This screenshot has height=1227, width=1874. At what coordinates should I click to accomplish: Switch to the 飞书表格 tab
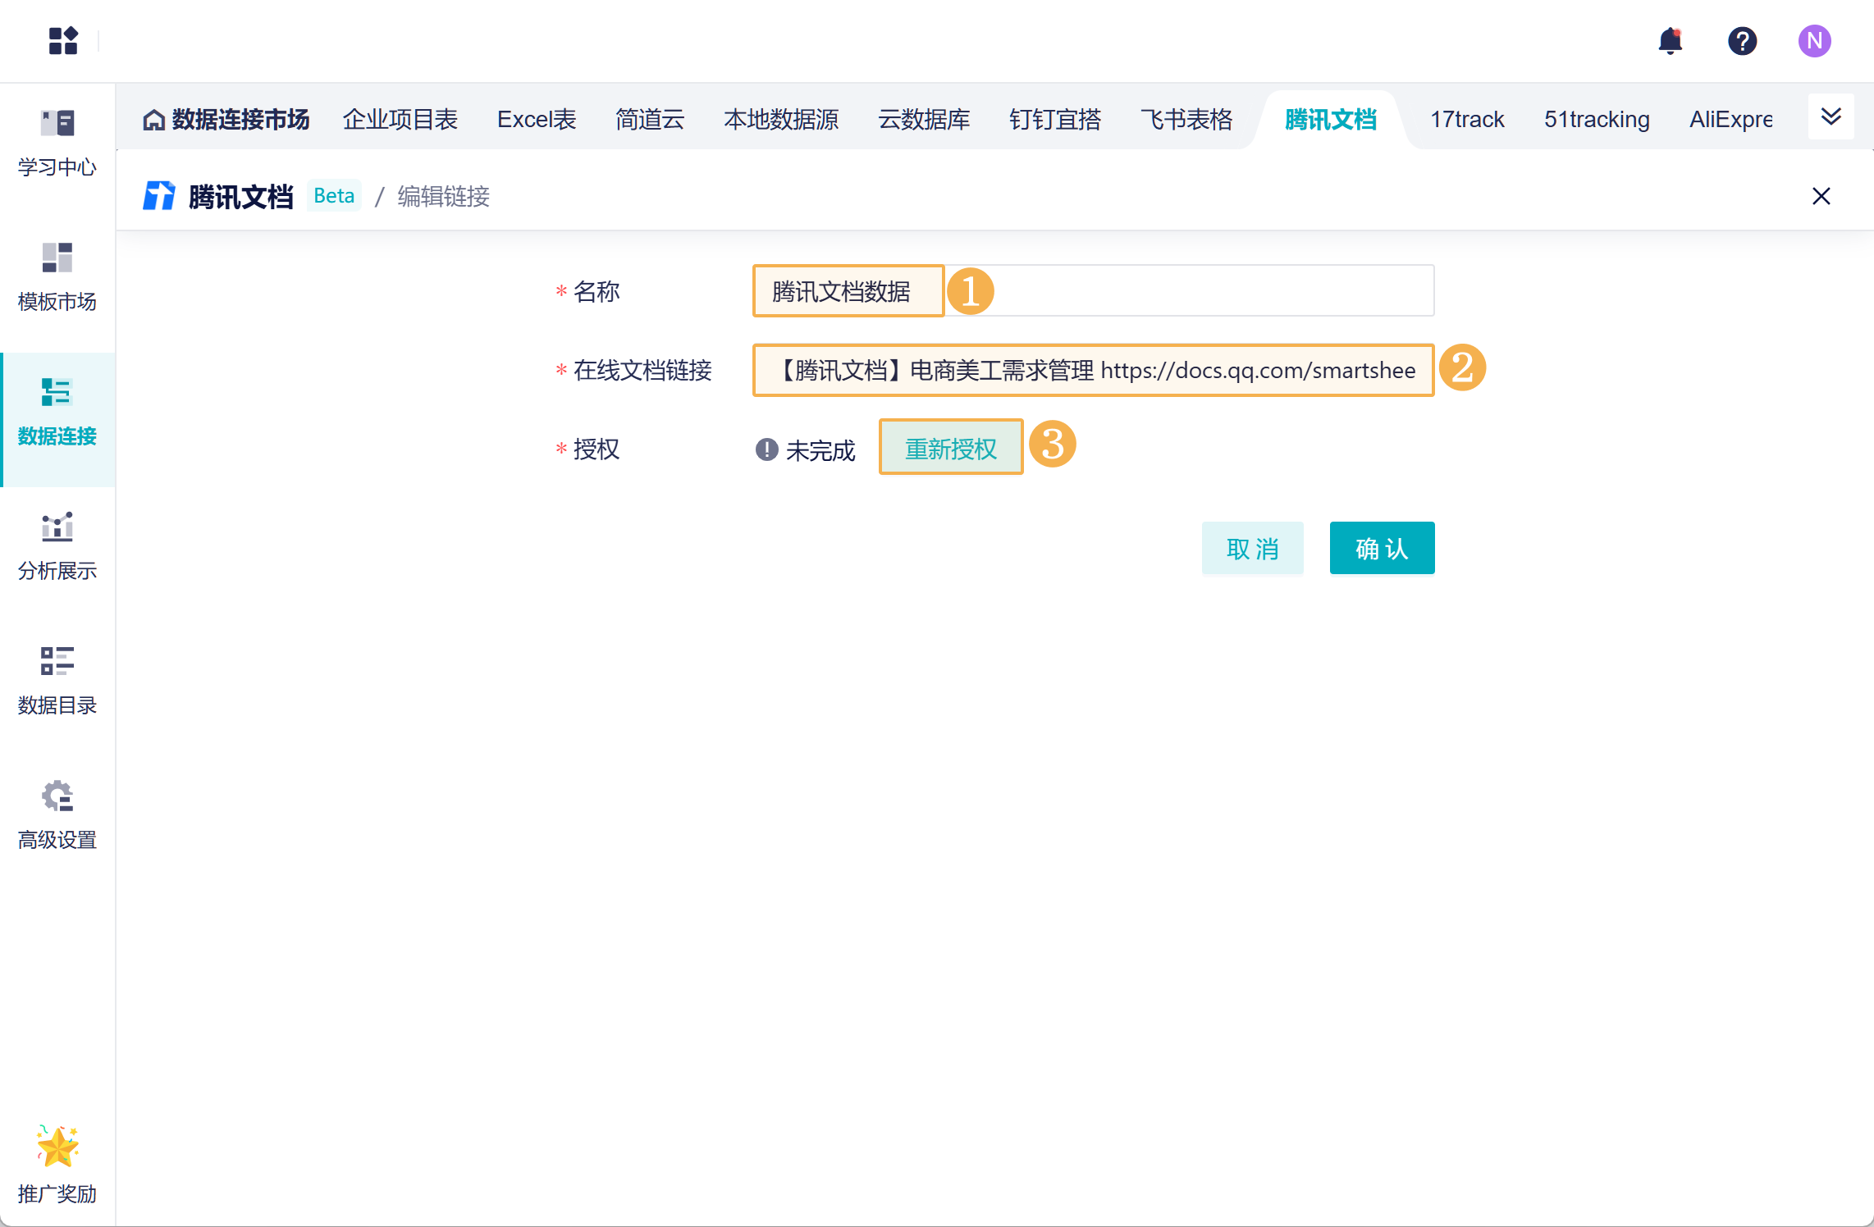tap(1186, 120)
